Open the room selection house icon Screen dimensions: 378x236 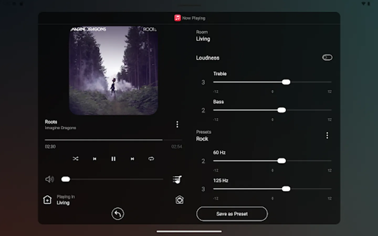tap(47, 200)
